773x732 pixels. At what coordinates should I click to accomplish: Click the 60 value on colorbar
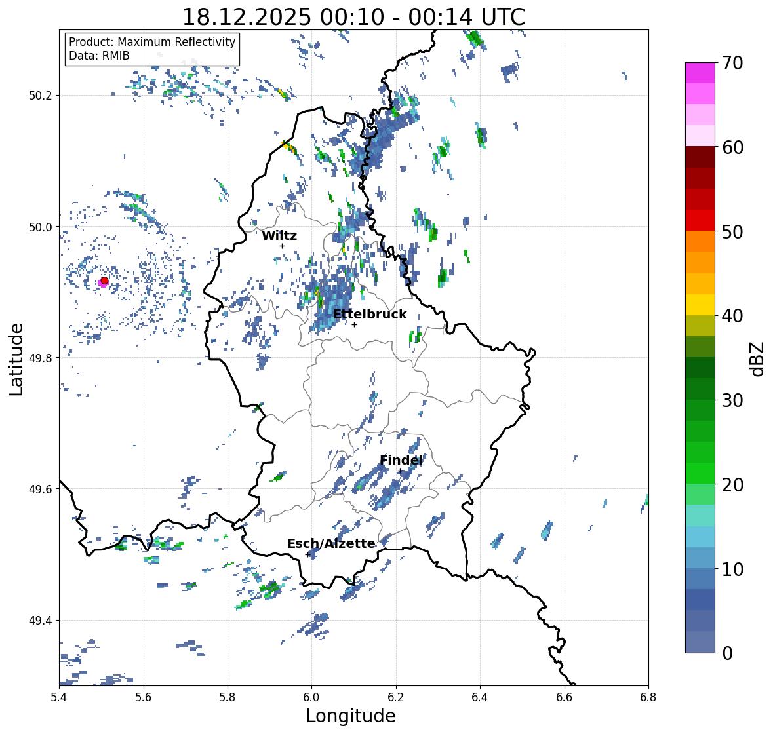pos(732,147)
